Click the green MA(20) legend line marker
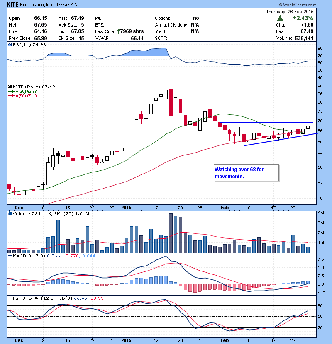The image size is (332, 344). pyautogui.click(x=10, y=91)
